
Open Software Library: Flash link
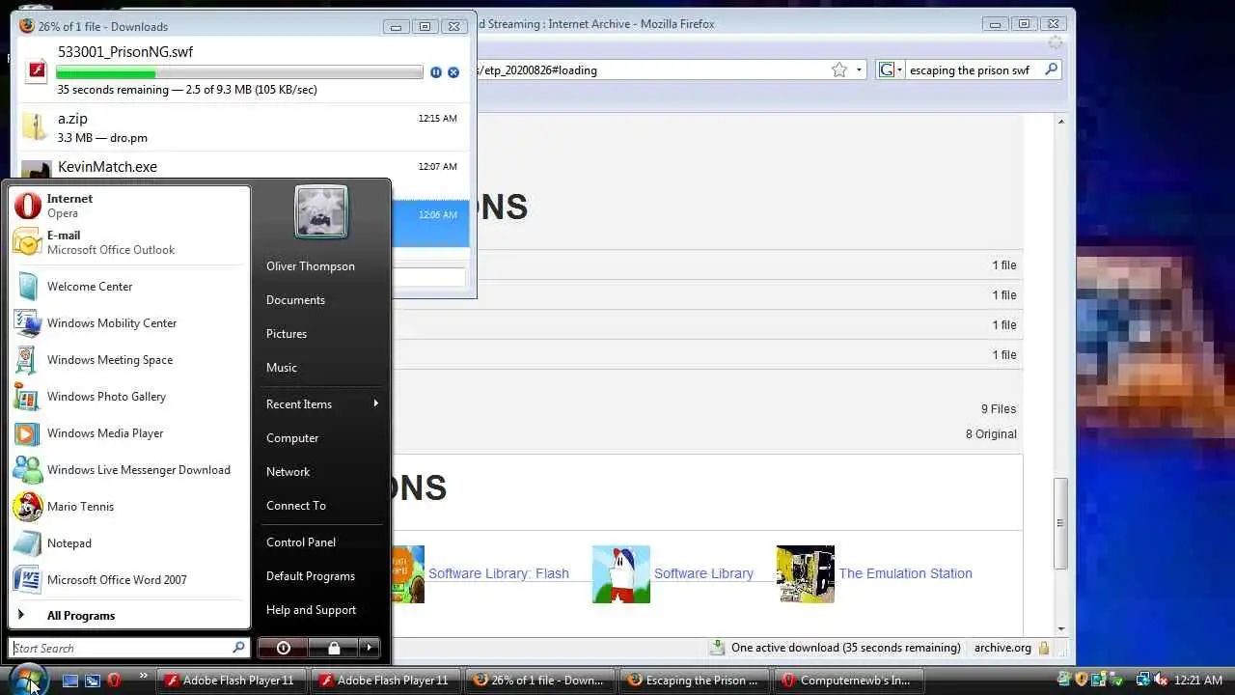[499, 573]
